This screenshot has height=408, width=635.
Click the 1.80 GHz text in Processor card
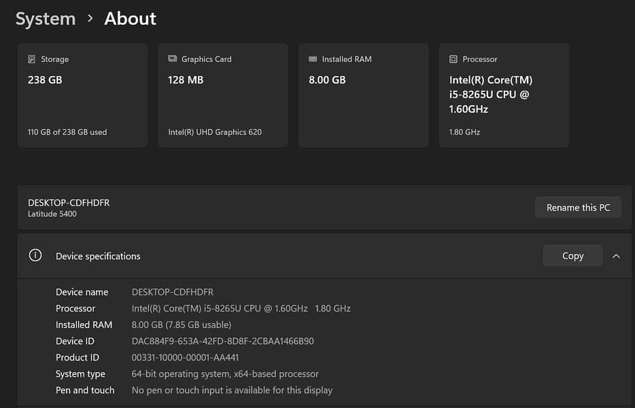[x=464, y=132]
